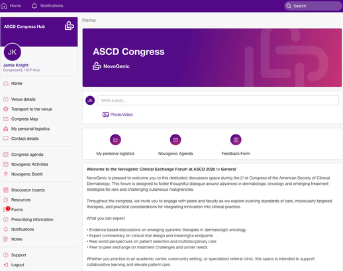Click the Logout text link
Screen dimensions: 343x271
point(18,265)
